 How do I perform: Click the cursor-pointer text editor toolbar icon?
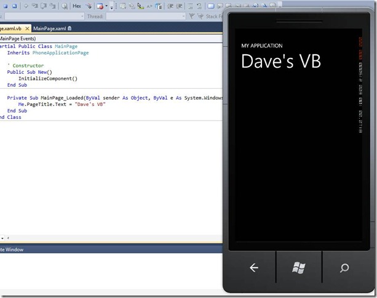pos(140,6)
